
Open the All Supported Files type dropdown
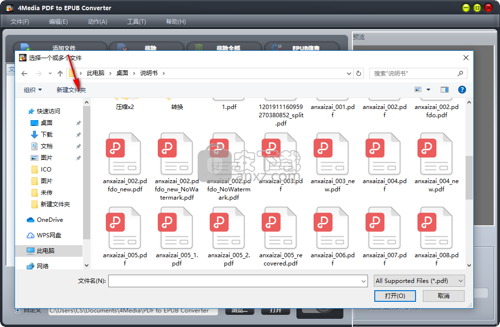(419, 281)
